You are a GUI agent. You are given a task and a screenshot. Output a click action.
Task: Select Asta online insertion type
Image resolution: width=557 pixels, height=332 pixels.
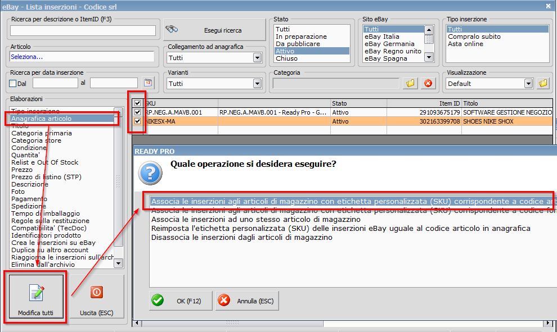[497, 44]
